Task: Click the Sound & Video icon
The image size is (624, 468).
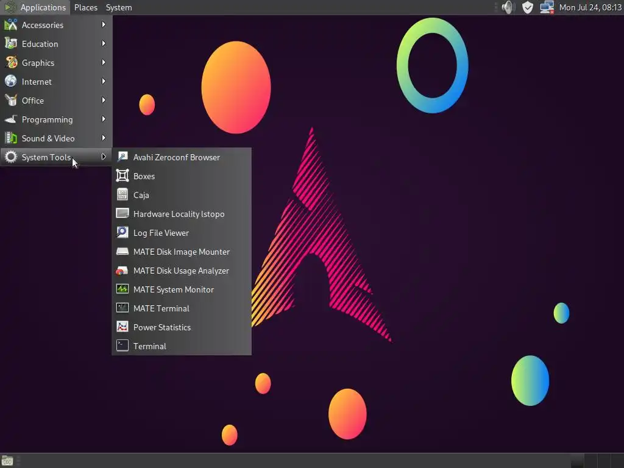Action: point(11,138)
